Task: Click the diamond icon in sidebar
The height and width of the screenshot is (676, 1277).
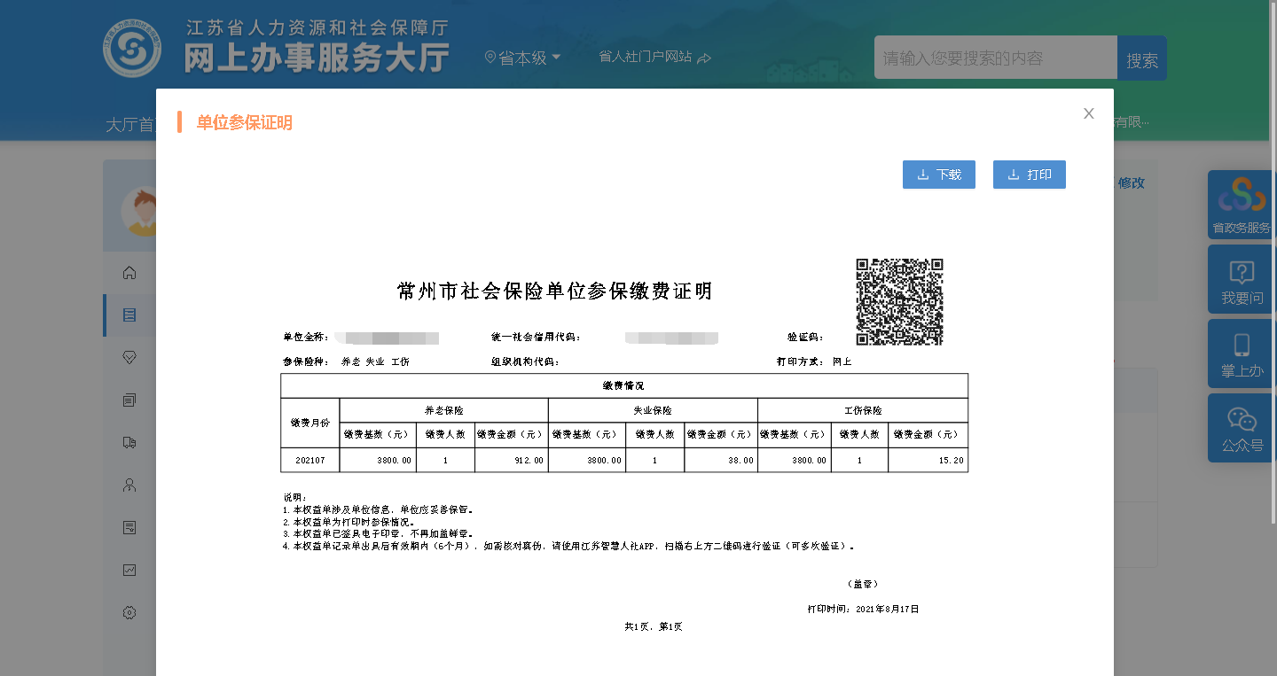Action: (129, 357)
